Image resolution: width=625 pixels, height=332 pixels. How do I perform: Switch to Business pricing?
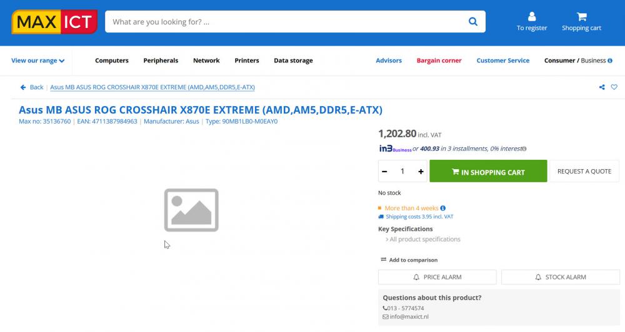click(x=593, y=61)
